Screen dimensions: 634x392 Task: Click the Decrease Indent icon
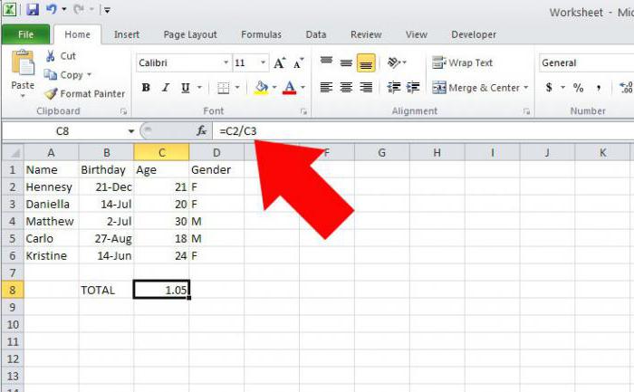click(x=393, y=88)
